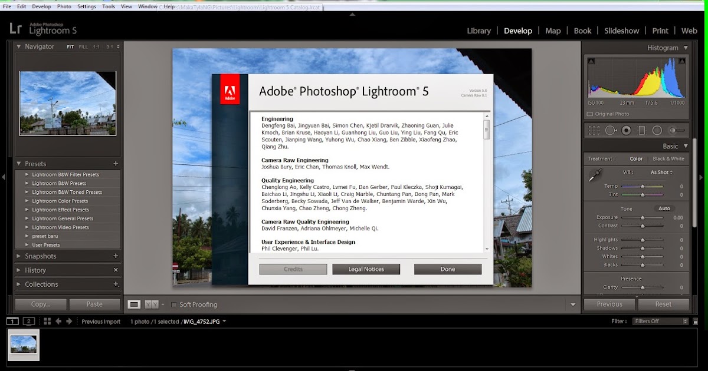
Task: Click the Temp slider
Action: tap(642, 186)
